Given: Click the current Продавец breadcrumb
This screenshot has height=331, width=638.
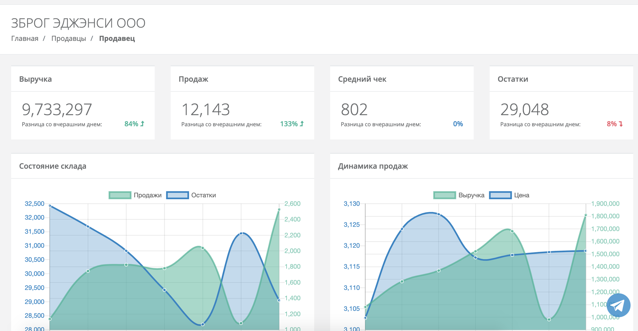Looking at the screenshot, I should [x=117, y=39].
